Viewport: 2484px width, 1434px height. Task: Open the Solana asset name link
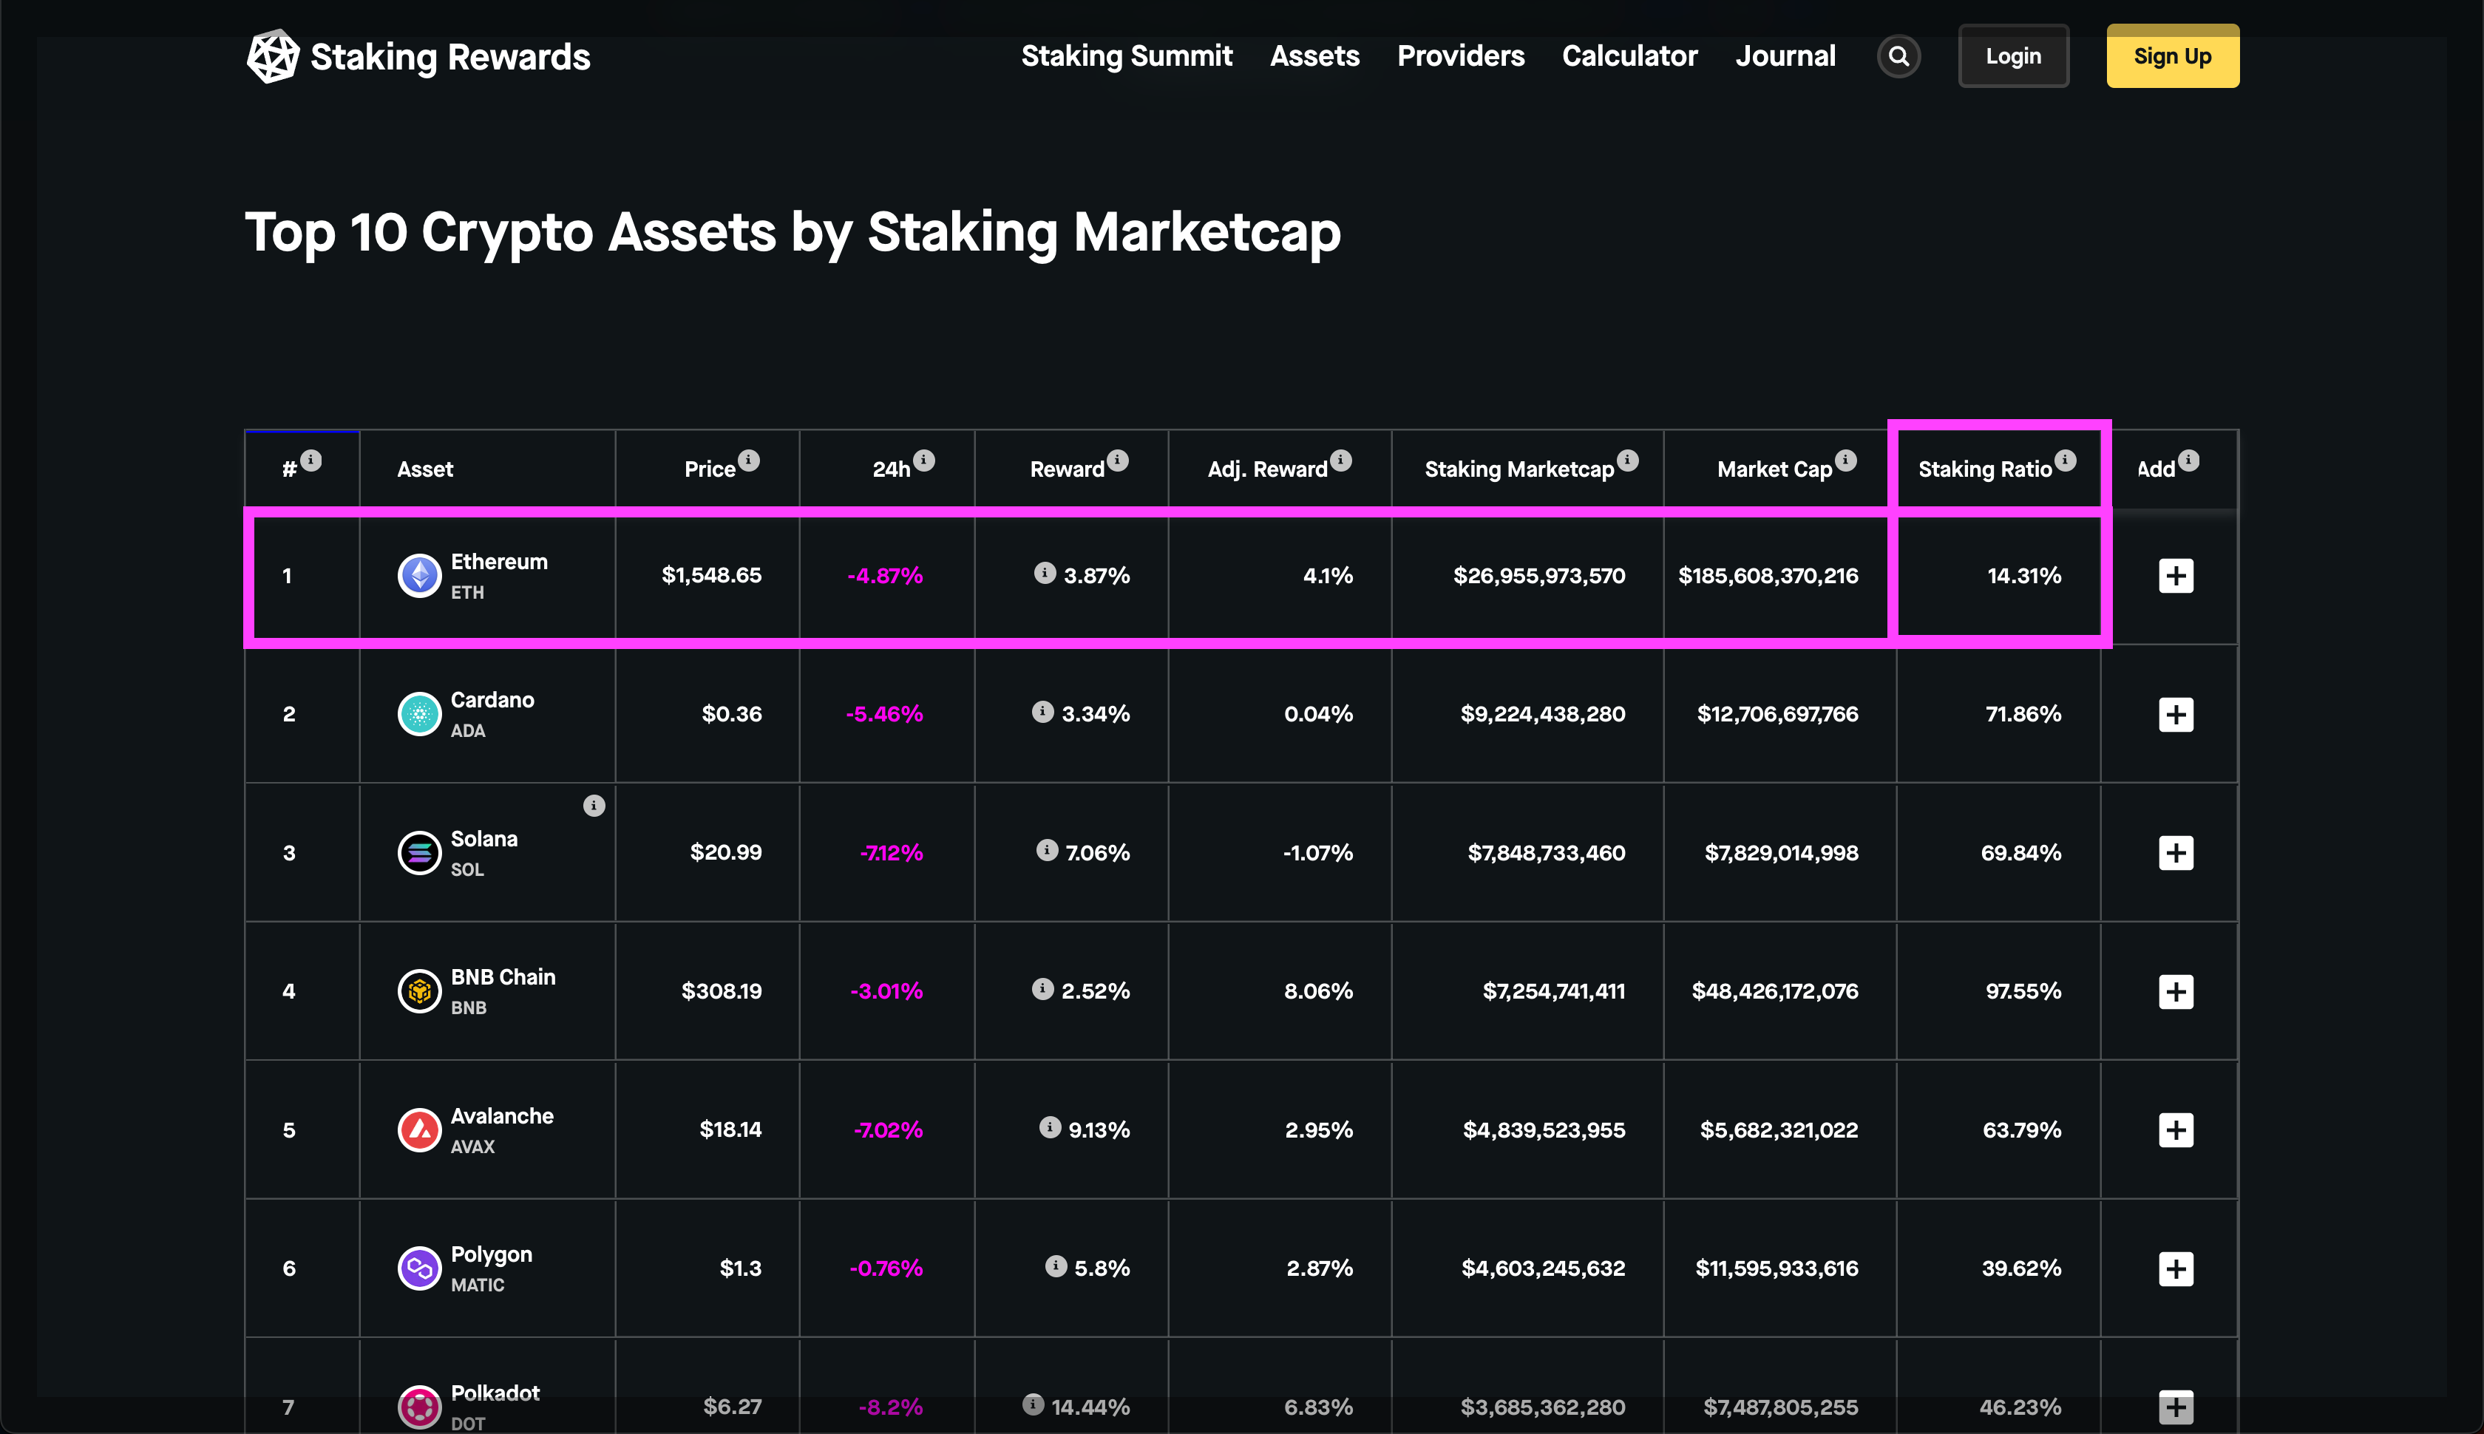point(483,839)
